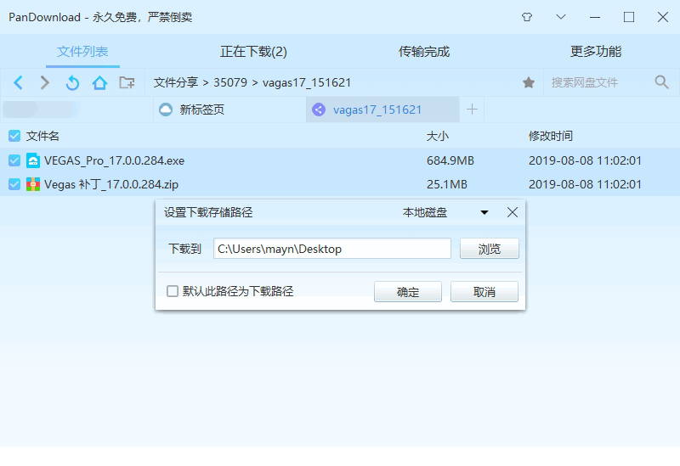Click the 浏览 browse button

490,249
